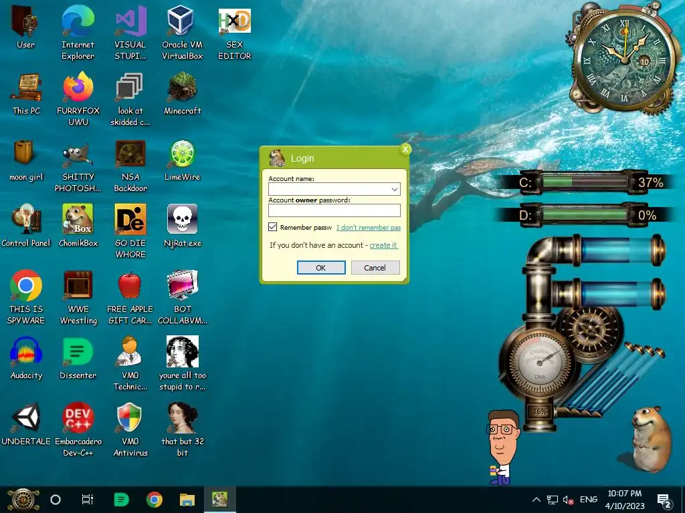Open the steampunk Start button

pyautogui.click(x=23, y=500)
